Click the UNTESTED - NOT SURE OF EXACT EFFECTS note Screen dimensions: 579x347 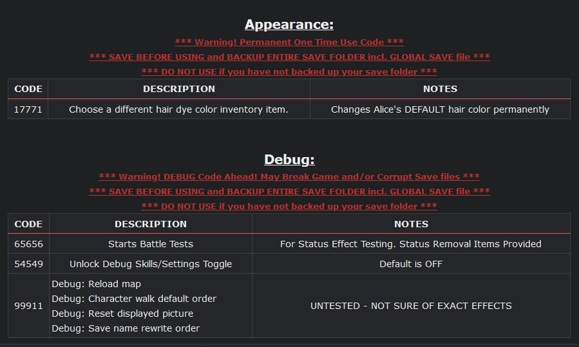[x=411, y=306]
